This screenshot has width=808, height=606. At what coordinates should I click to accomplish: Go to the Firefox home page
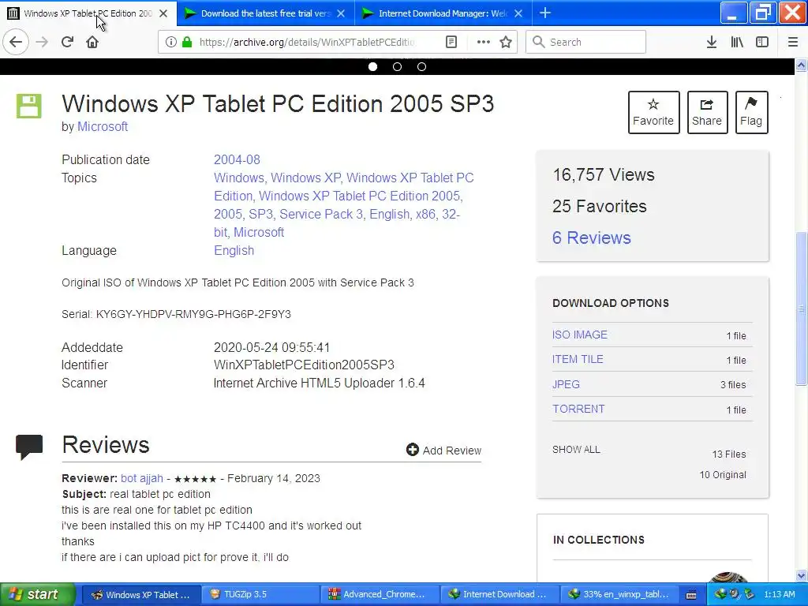92,42
